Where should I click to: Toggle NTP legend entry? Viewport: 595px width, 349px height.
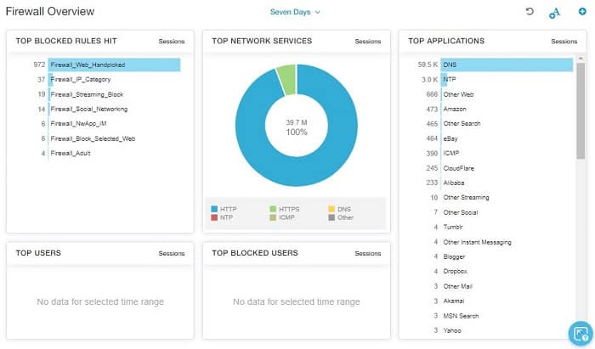click(x=222, y=217)
